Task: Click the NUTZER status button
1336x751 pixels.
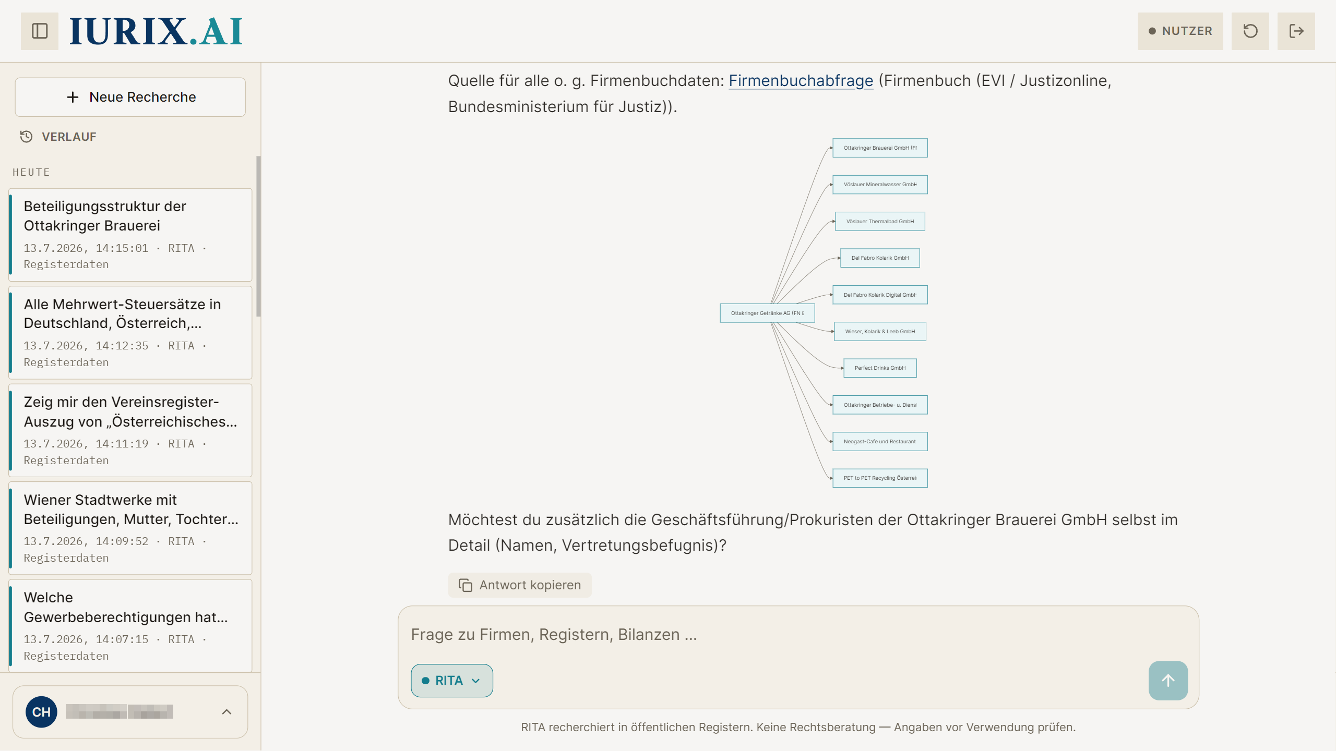Action: click(1180, 31)
